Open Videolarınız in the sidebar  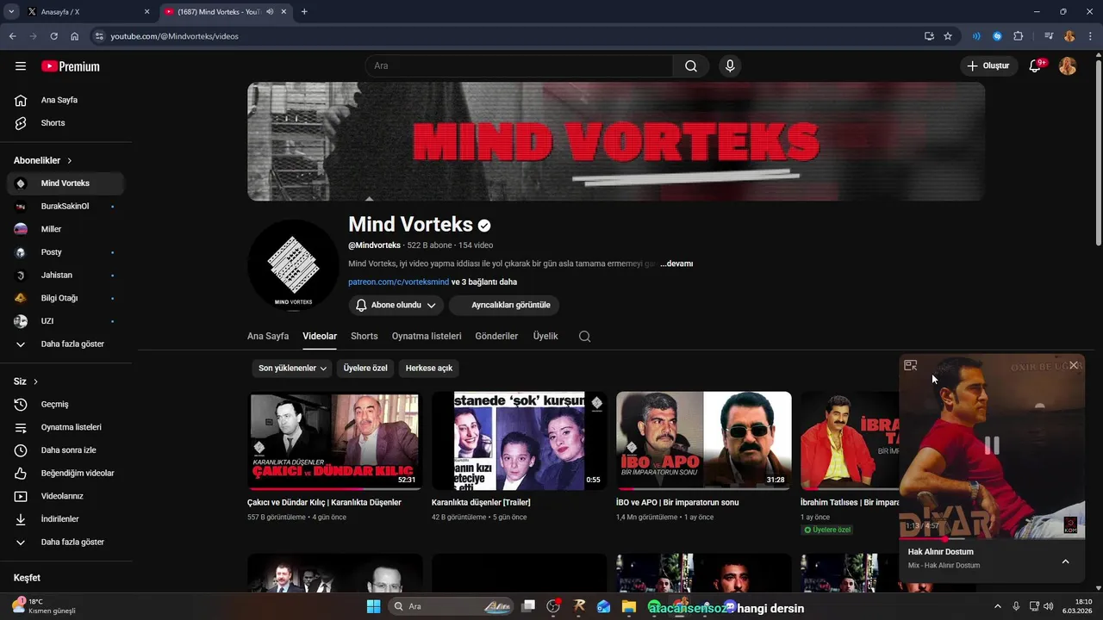[x=65, y=496]
